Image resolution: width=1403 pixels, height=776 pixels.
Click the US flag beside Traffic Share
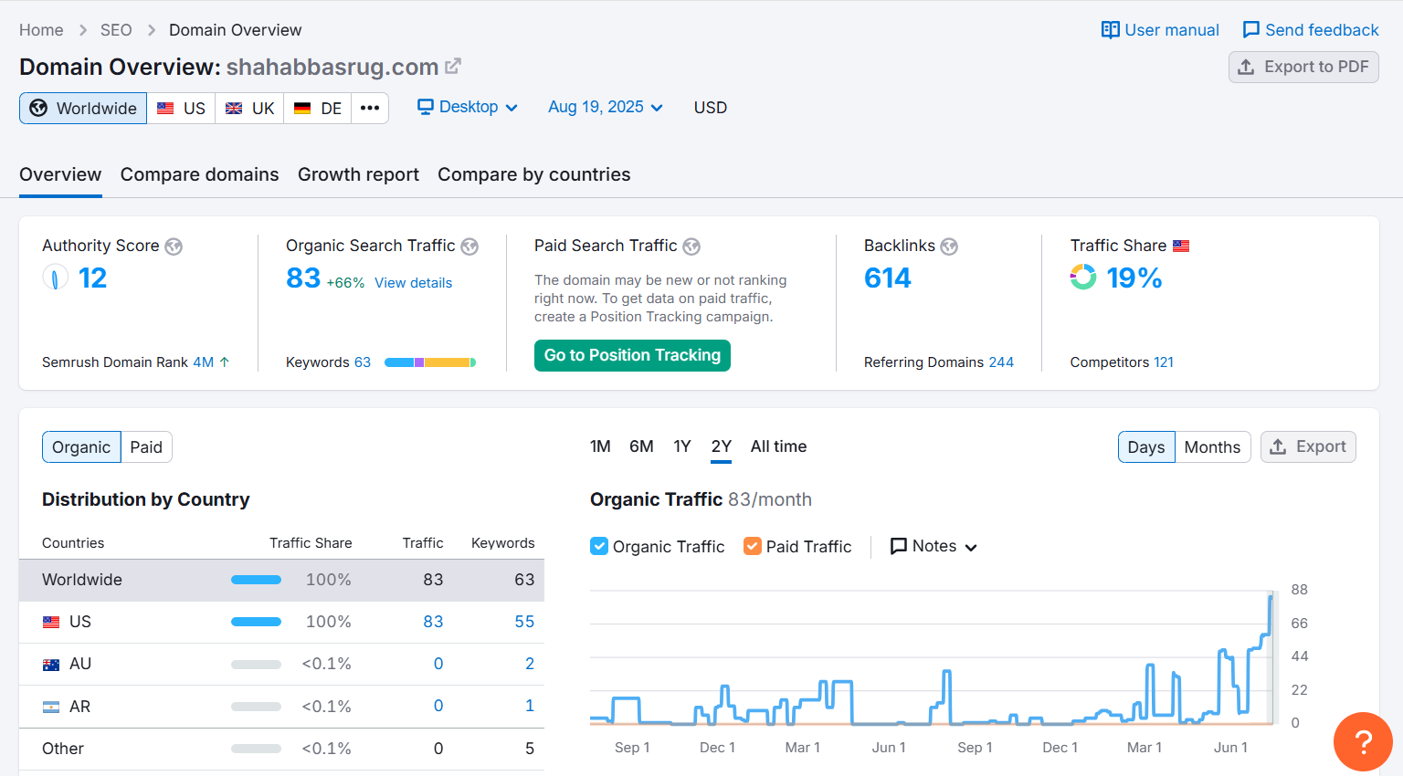tap(1181, 245)
